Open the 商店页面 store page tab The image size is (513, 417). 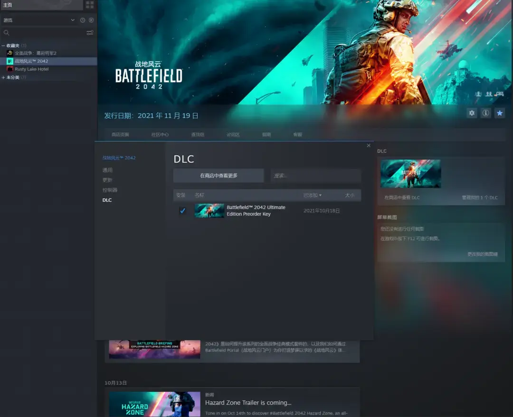click(120, 134)
